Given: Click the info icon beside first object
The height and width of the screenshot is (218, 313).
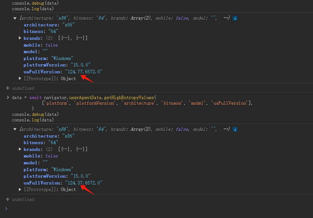Looking at the screenshot, I should pyautogui.click(x=235, y=18).
